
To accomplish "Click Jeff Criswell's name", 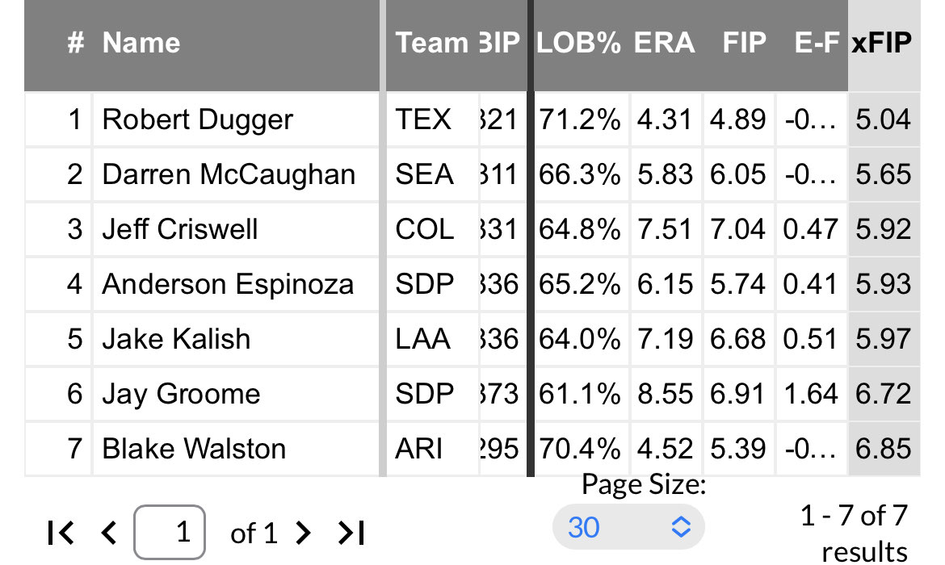I will pyautogui.click(x=180, y=229).
